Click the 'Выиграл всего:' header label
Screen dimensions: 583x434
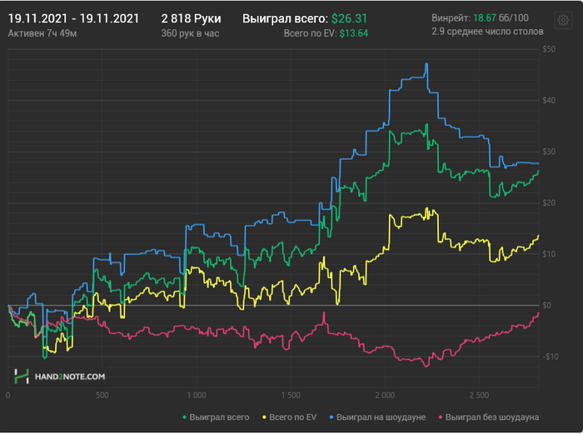coord(285,18)
